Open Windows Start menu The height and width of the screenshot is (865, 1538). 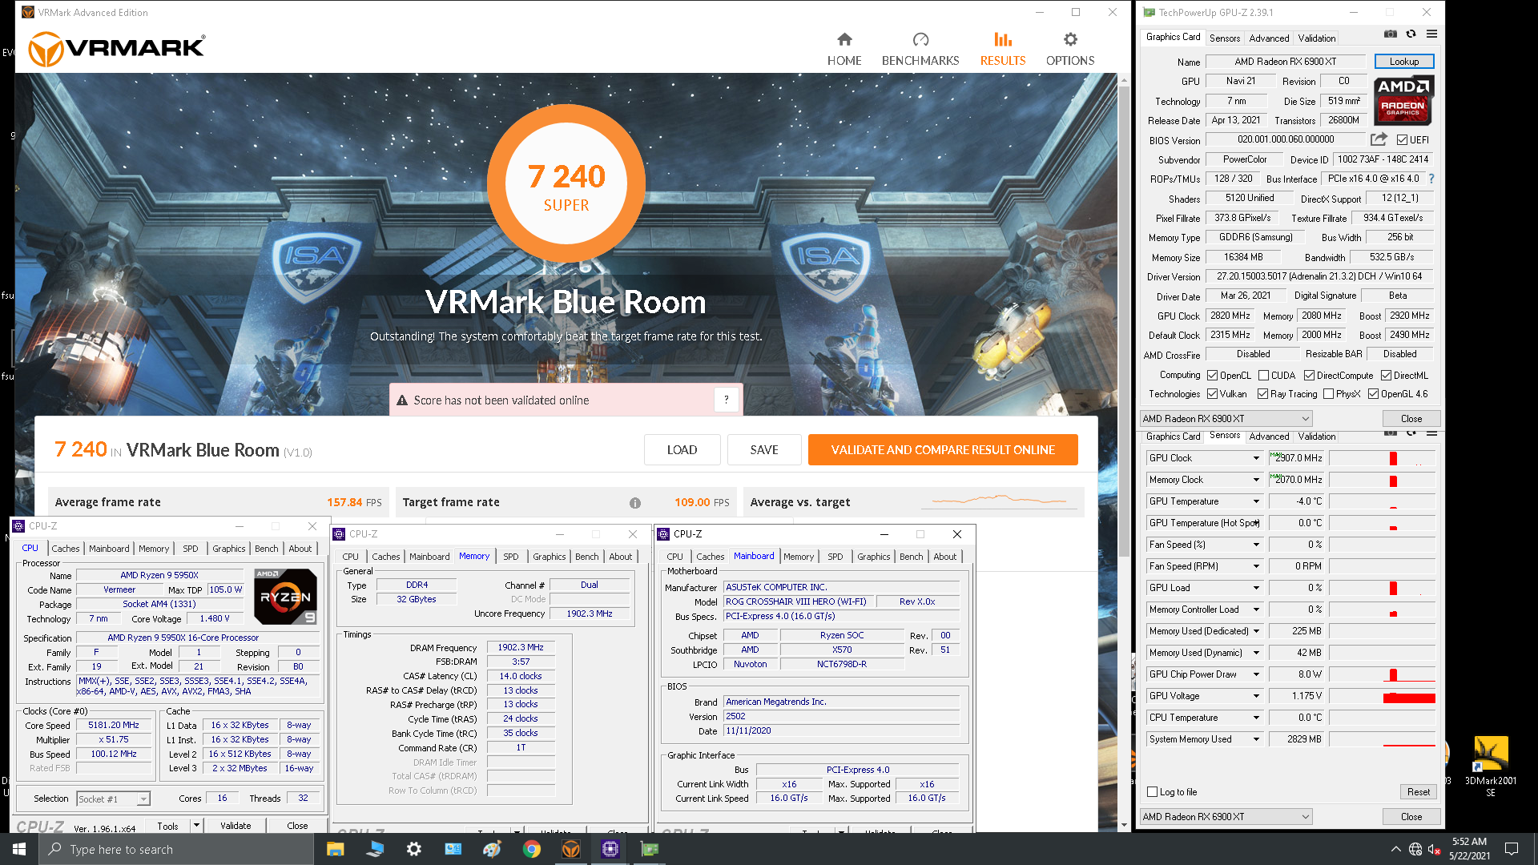pyautogui.click(x=19, y=849)
